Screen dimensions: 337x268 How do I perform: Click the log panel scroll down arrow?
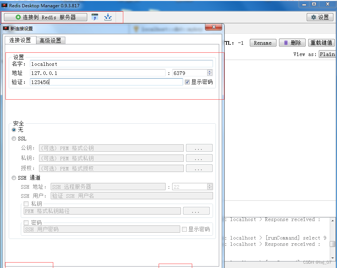[x=333, y=258]
